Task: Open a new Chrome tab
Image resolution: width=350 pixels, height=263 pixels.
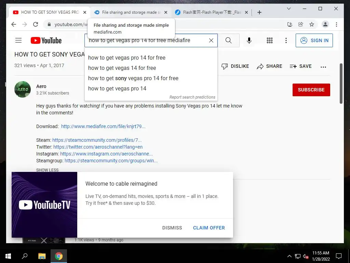Action: (259, 12)
